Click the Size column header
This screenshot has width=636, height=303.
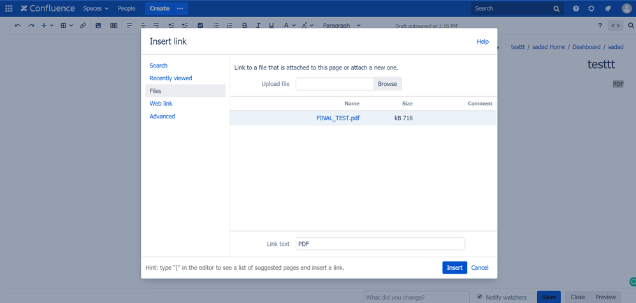tap(407, 104)
